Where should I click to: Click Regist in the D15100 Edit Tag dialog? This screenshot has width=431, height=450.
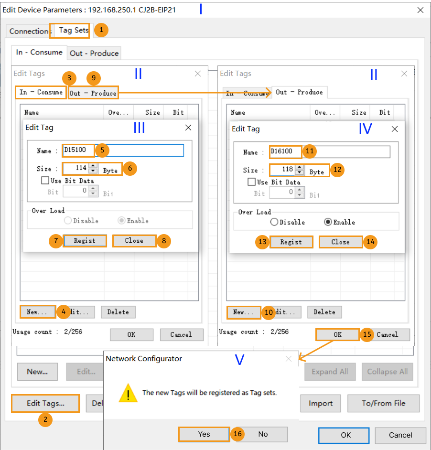[x=85, y=241]
